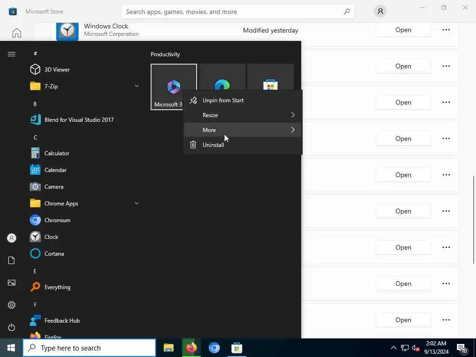This screenshot has height=357, width=476.
Task: Choose Uninstall in context menu
Action: [x=243, y=145]
